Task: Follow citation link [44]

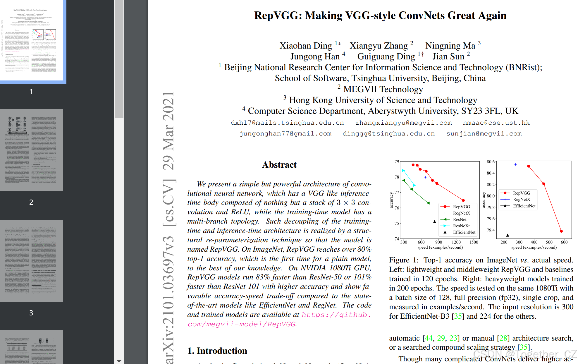Action: coord(429,338)
